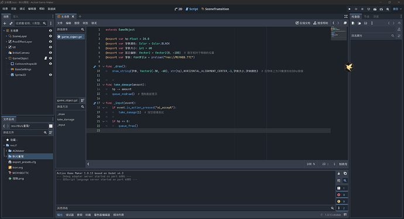404x219 pixels.
Task: Copy the output log contents
Action: point(345,173)
